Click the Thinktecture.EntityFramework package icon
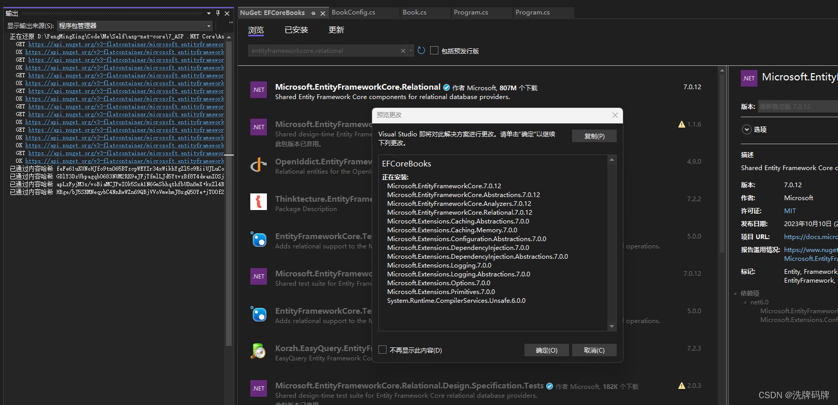Image resolution: width=838 pixels, height=405 pixels. (x=259, y=202)
